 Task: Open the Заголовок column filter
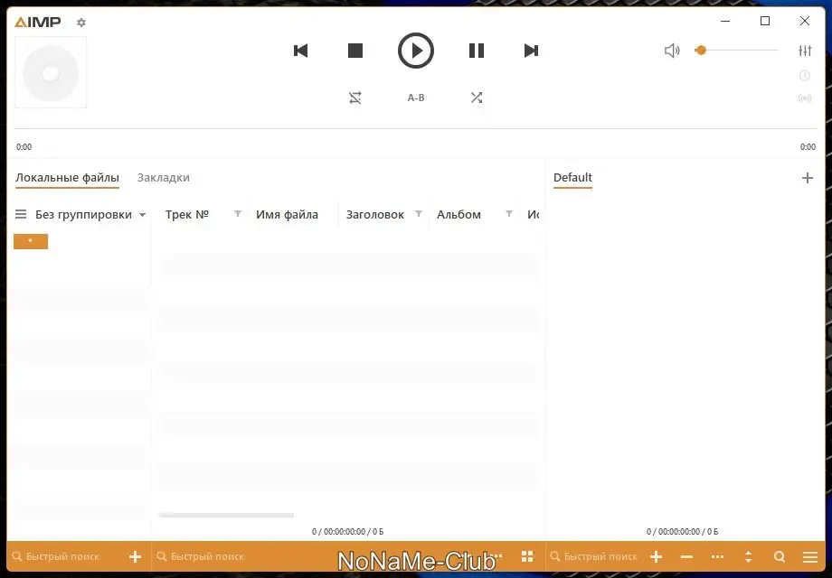point(419,214)
